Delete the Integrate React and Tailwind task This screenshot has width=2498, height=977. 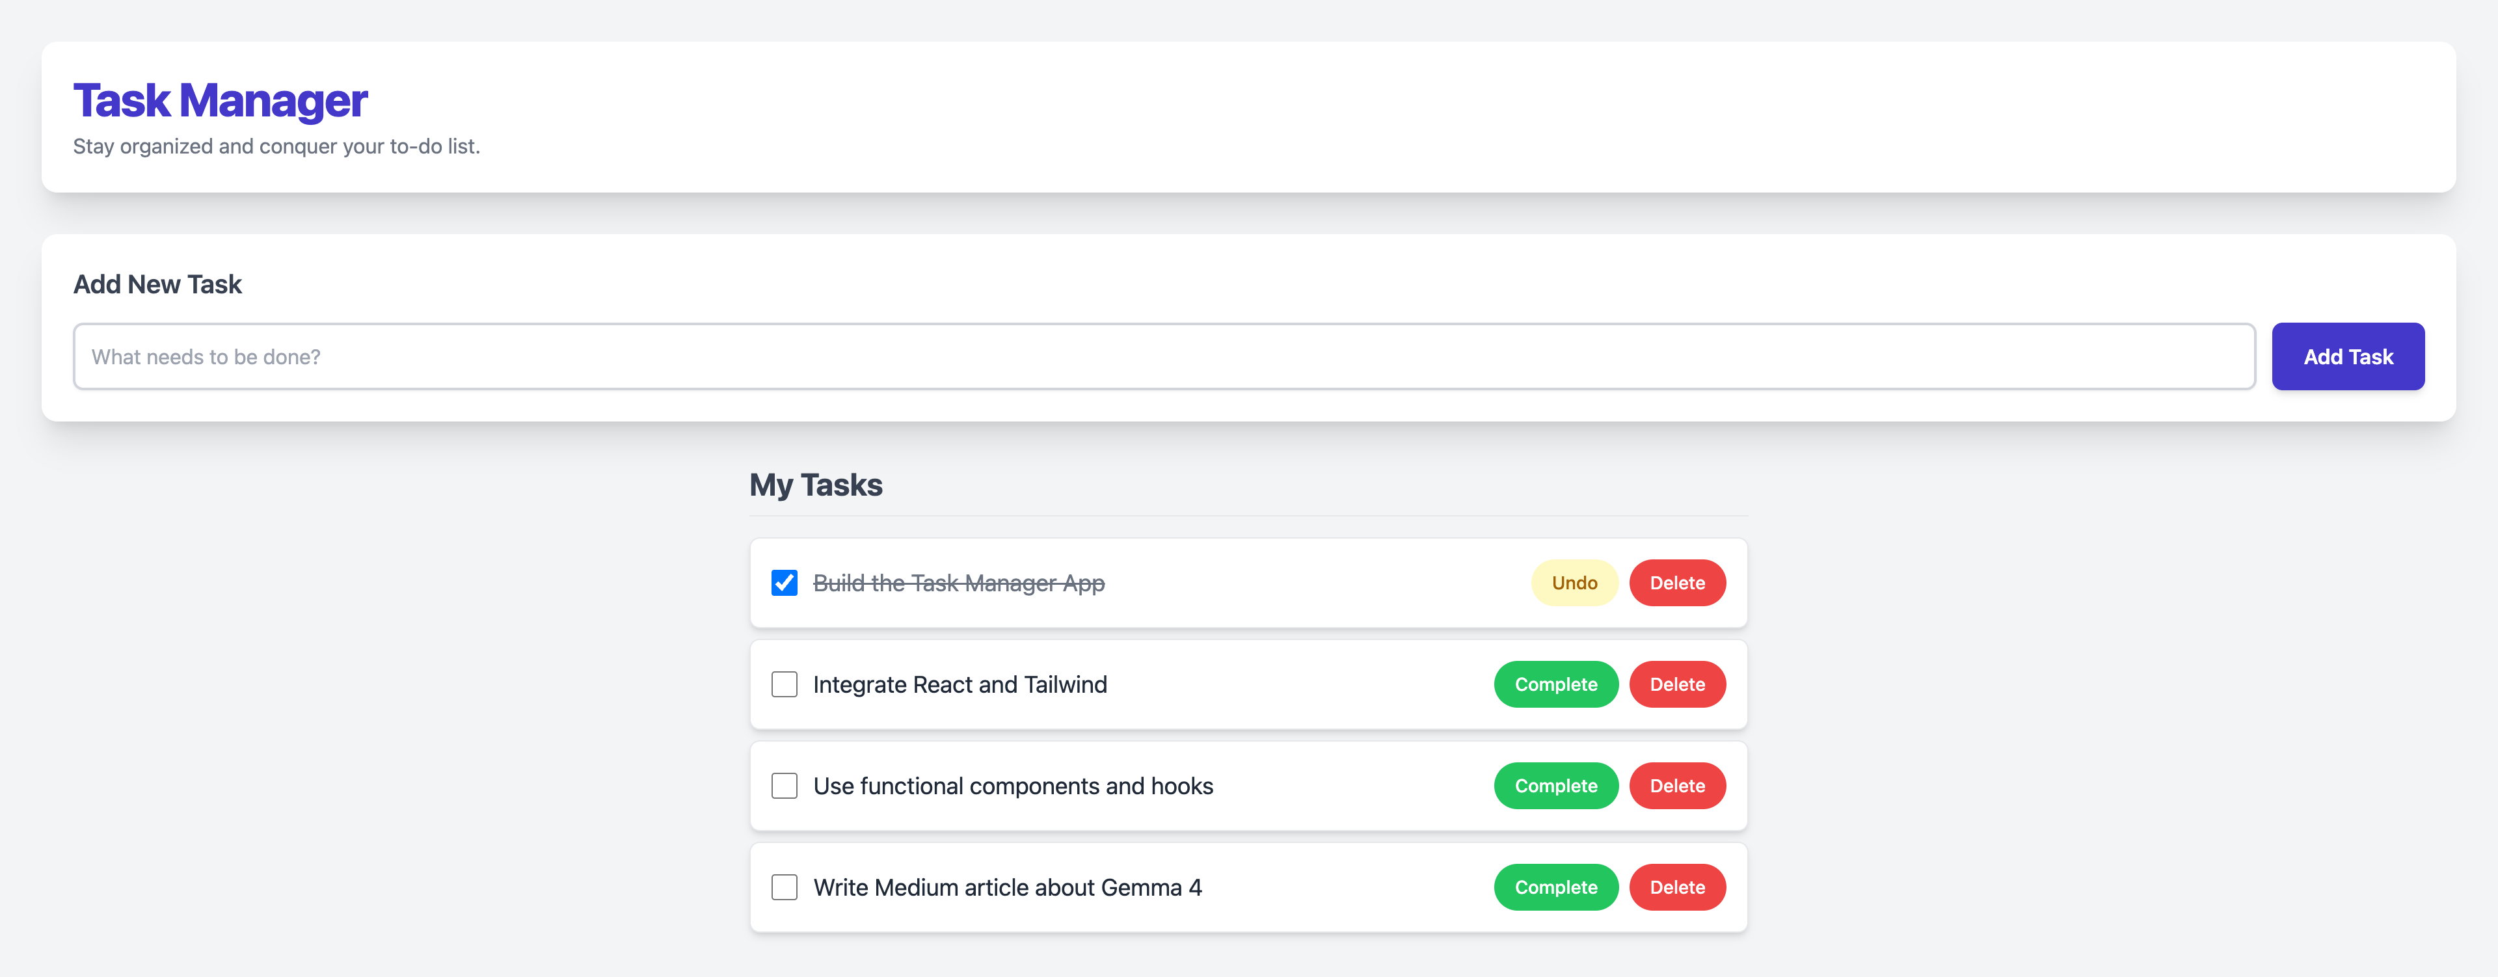tap(1676, 684)
